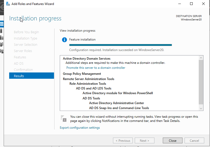Close the wizard window with the X
Viewport: 210px width, 147px height.
(x=203, y=4)
